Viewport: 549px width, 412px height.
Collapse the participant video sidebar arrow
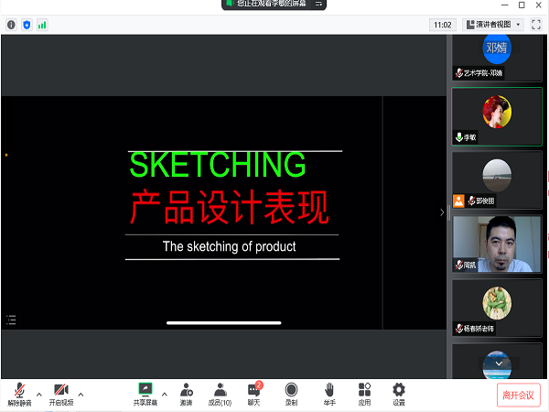[x=442, y=212]
